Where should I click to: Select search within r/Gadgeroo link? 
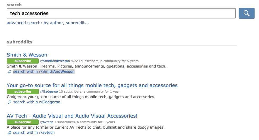click(37, 102)
